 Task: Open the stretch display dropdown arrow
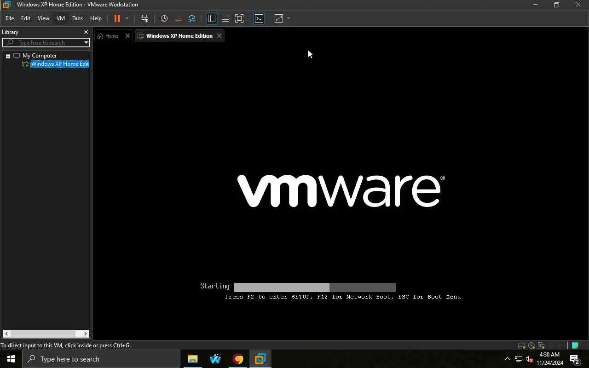pyautogui.click(x=289, y=18)
